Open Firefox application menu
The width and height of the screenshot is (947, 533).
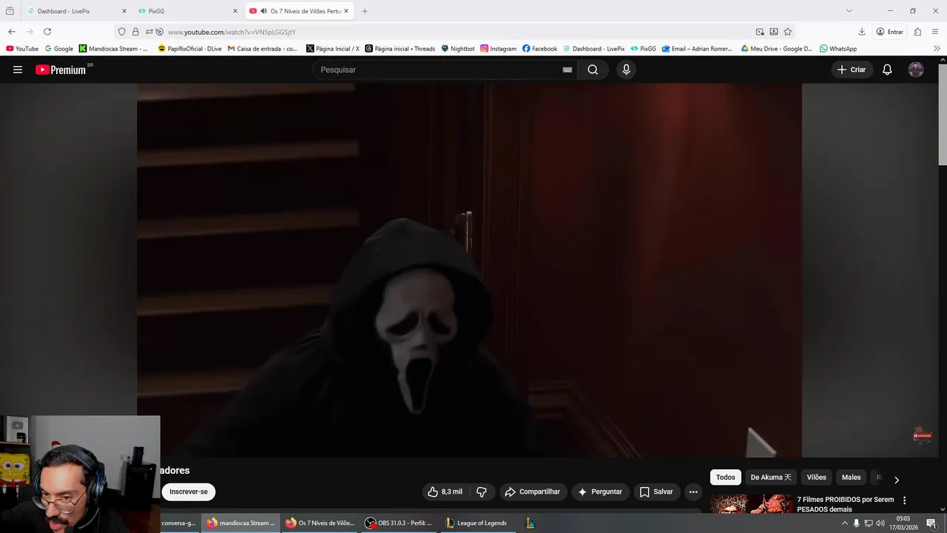pos(936,32)
